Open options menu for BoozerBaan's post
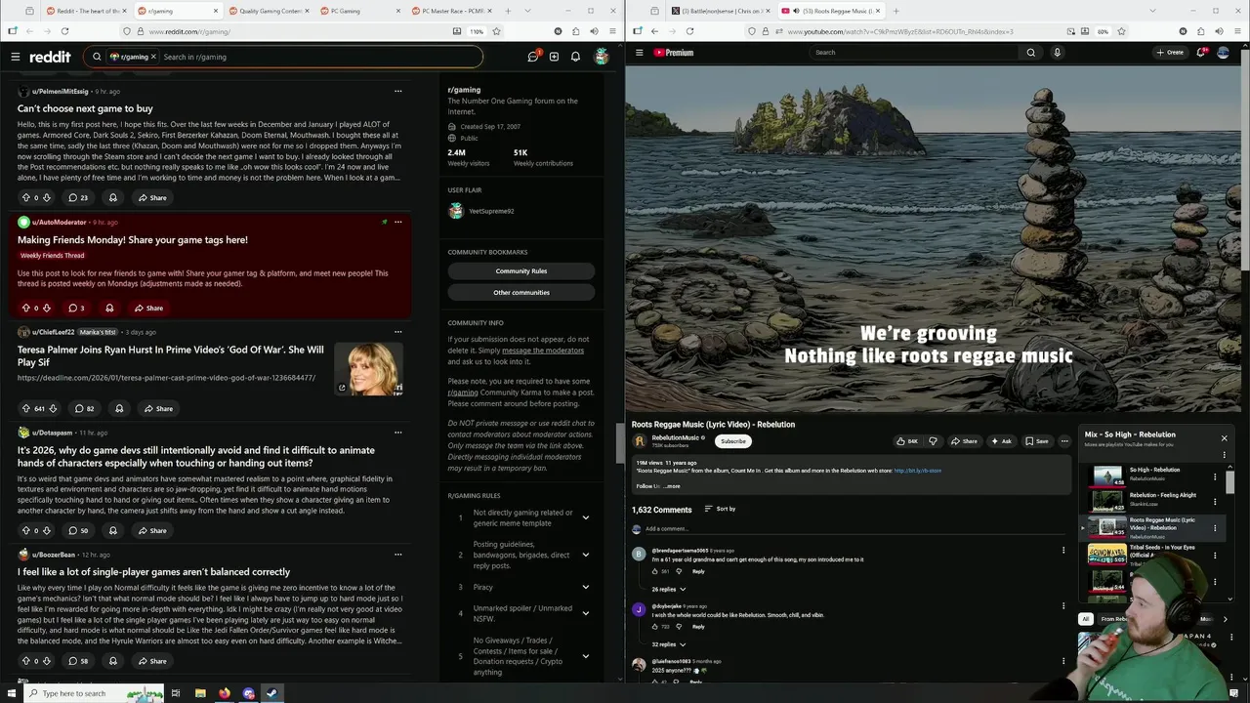This screenshot has height=703, width=1250. click(397, 555)
